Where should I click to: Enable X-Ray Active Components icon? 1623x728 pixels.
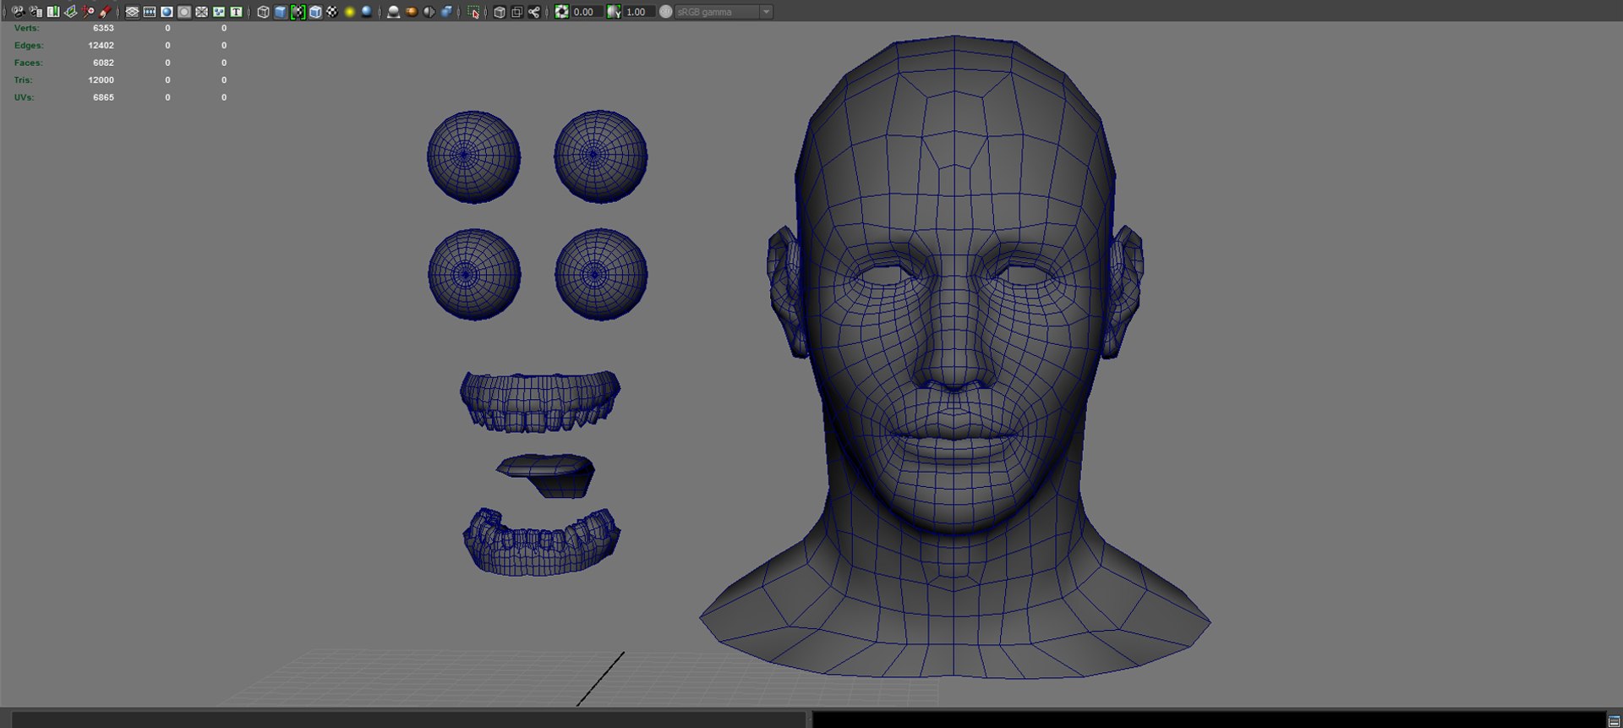click(x=517, y=12)
